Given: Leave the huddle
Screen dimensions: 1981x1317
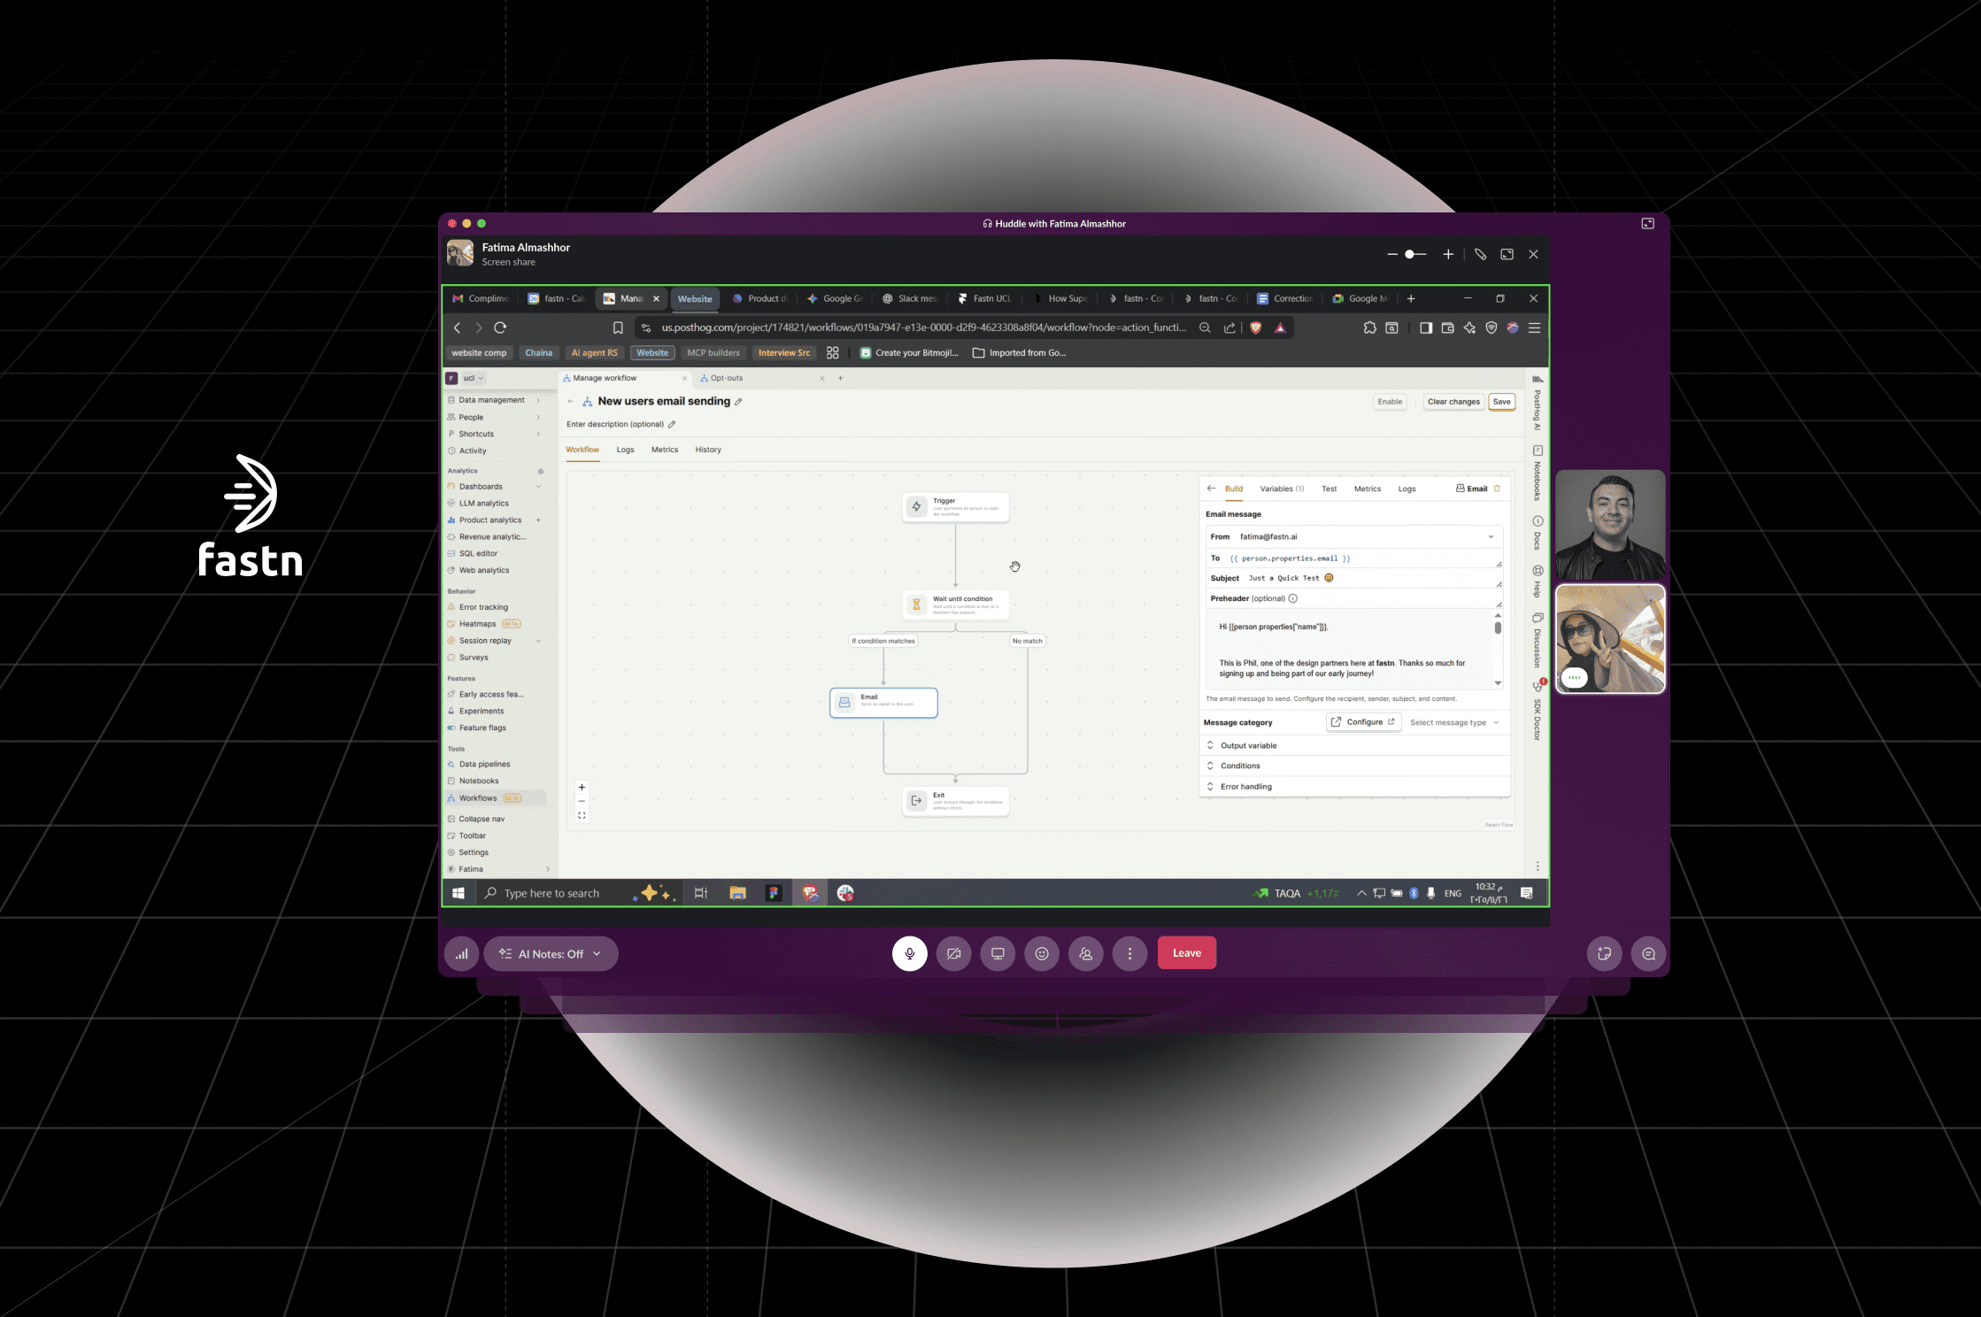Looking at the screenshot, I should coord(1186,953).
